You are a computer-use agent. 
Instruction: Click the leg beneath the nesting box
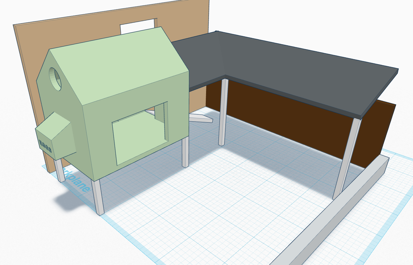(x=60, y=171)
